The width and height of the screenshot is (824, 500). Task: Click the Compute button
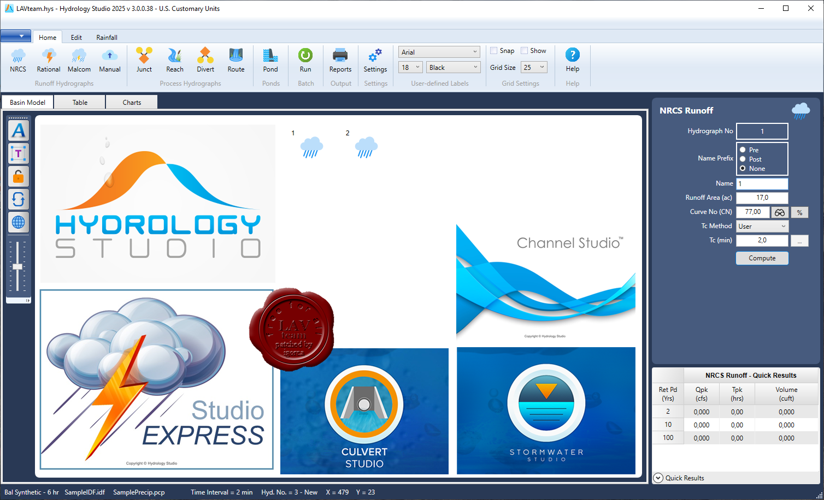point(762,258)
